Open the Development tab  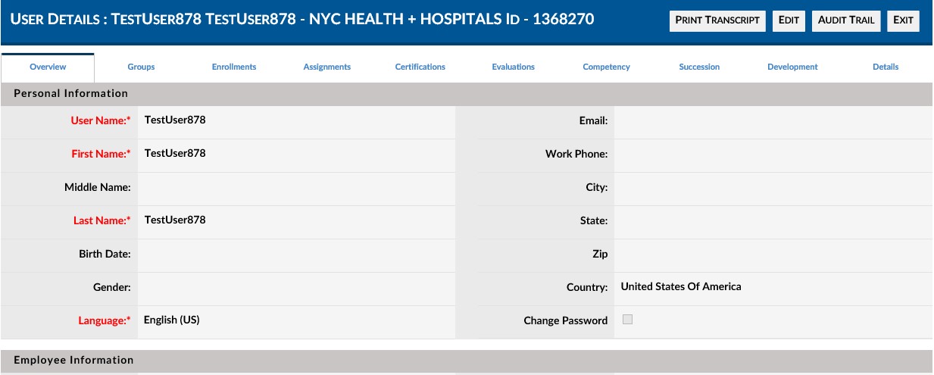792,67
